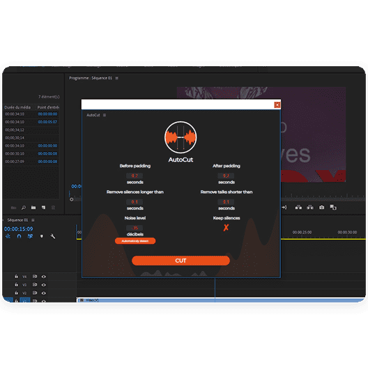
Task: Select the V3 track label
Action: point(24,285)
